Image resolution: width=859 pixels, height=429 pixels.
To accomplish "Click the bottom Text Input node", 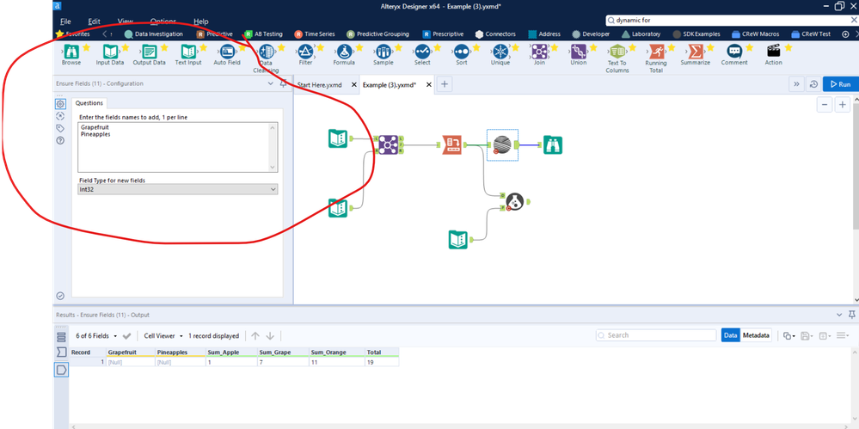I will click(x=458, y=239).
